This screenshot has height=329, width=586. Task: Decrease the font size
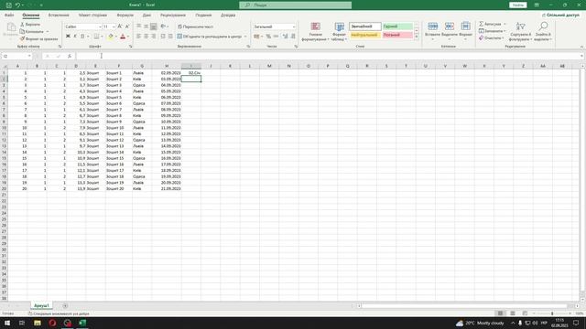pyautogui.click(x=127, y=27)
